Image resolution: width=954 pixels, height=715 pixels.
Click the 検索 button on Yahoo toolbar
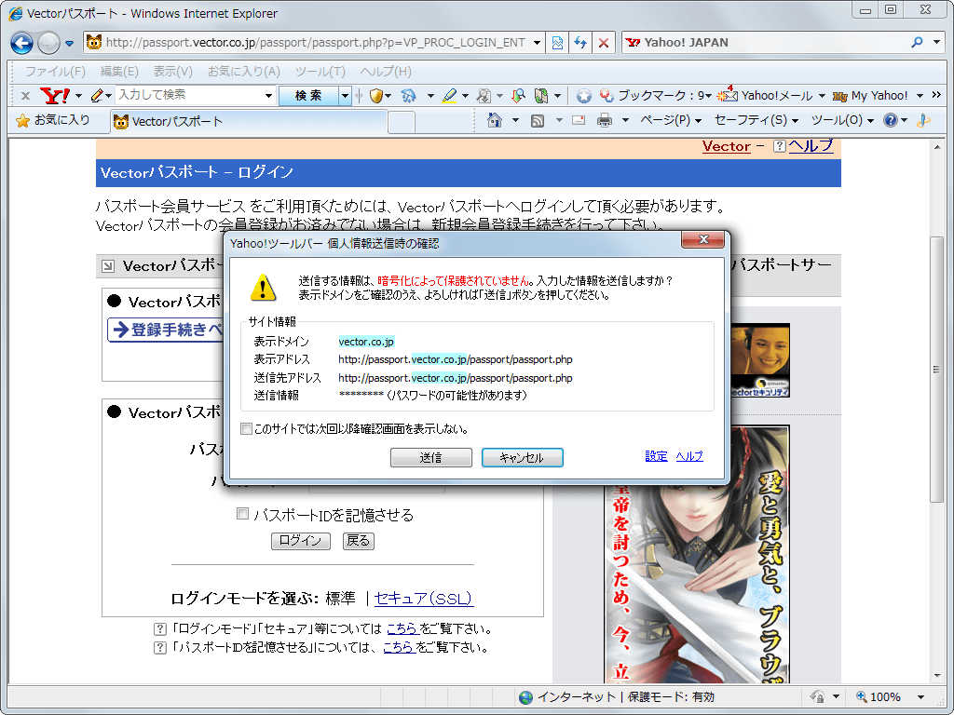tap(308, 96)
